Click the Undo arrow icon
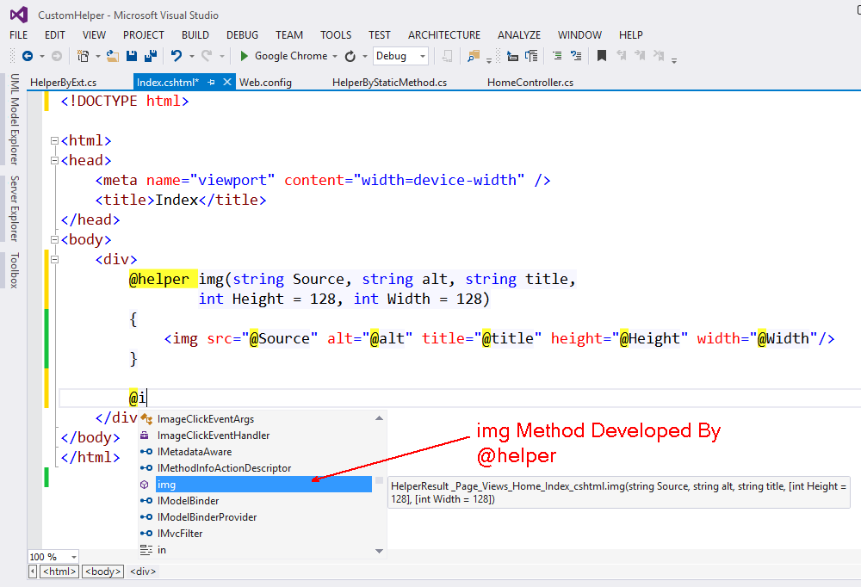 (177, 56)
